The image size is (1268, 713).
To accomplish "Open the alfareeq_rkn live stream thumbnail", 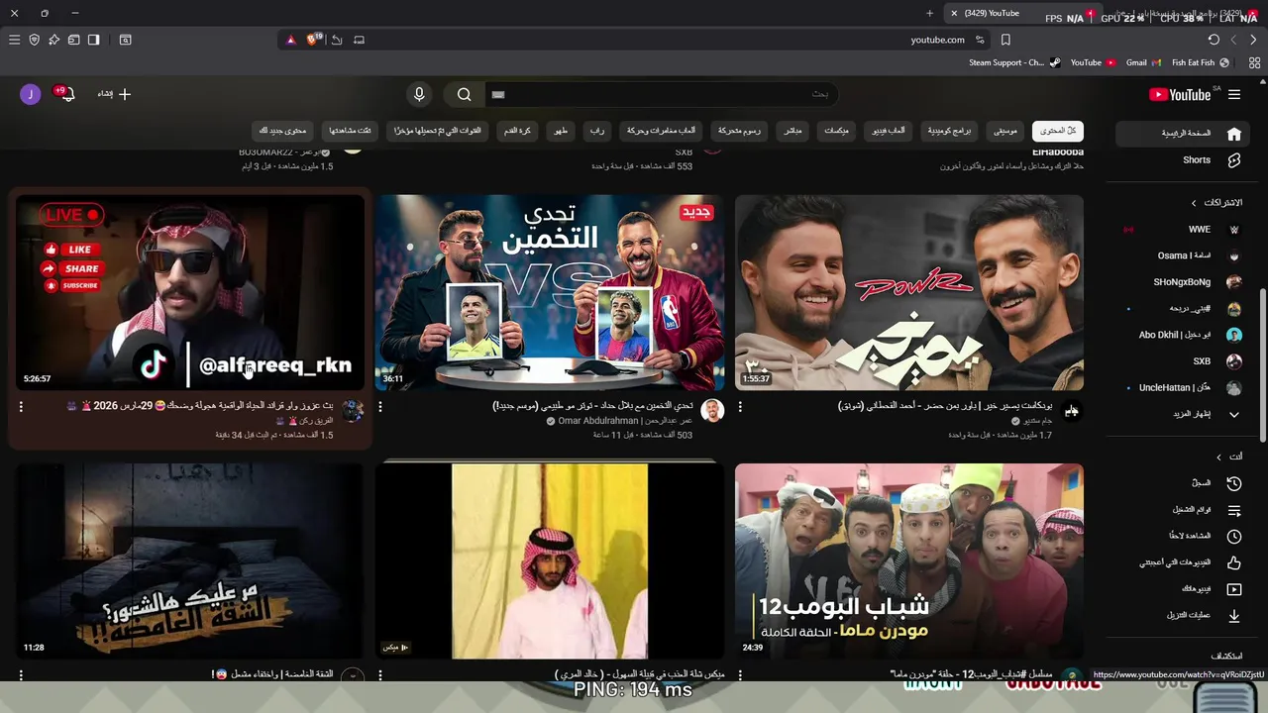I will click(x=190, y=292).
